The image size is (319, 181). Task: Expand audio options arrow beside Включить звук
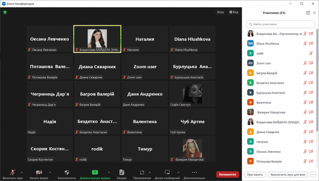click(21, 172)
